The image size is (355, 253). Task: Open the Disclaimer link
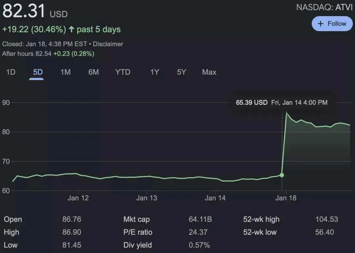[x=108, y=44]
